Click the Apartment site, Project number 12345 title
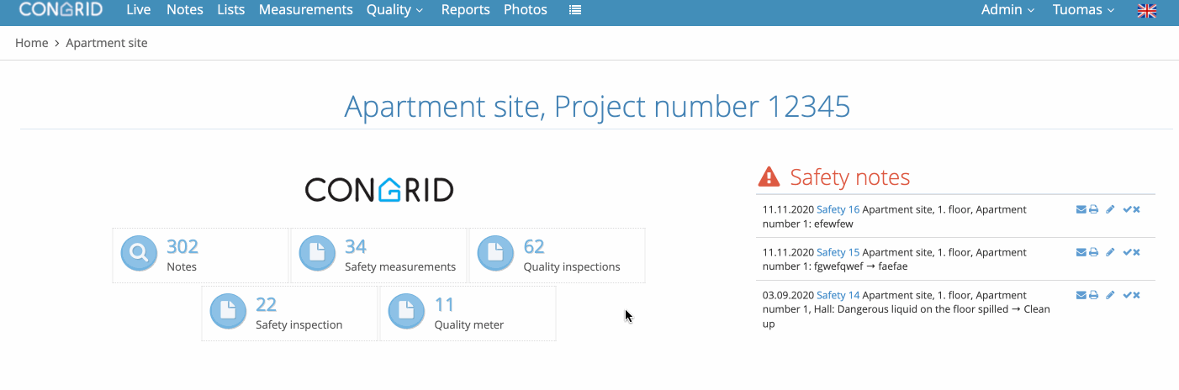 tap(597, 107)
